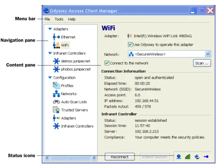Screen dimensions: 218x164
Task: Click the session established status text
Action: click(x=151, y=120)
